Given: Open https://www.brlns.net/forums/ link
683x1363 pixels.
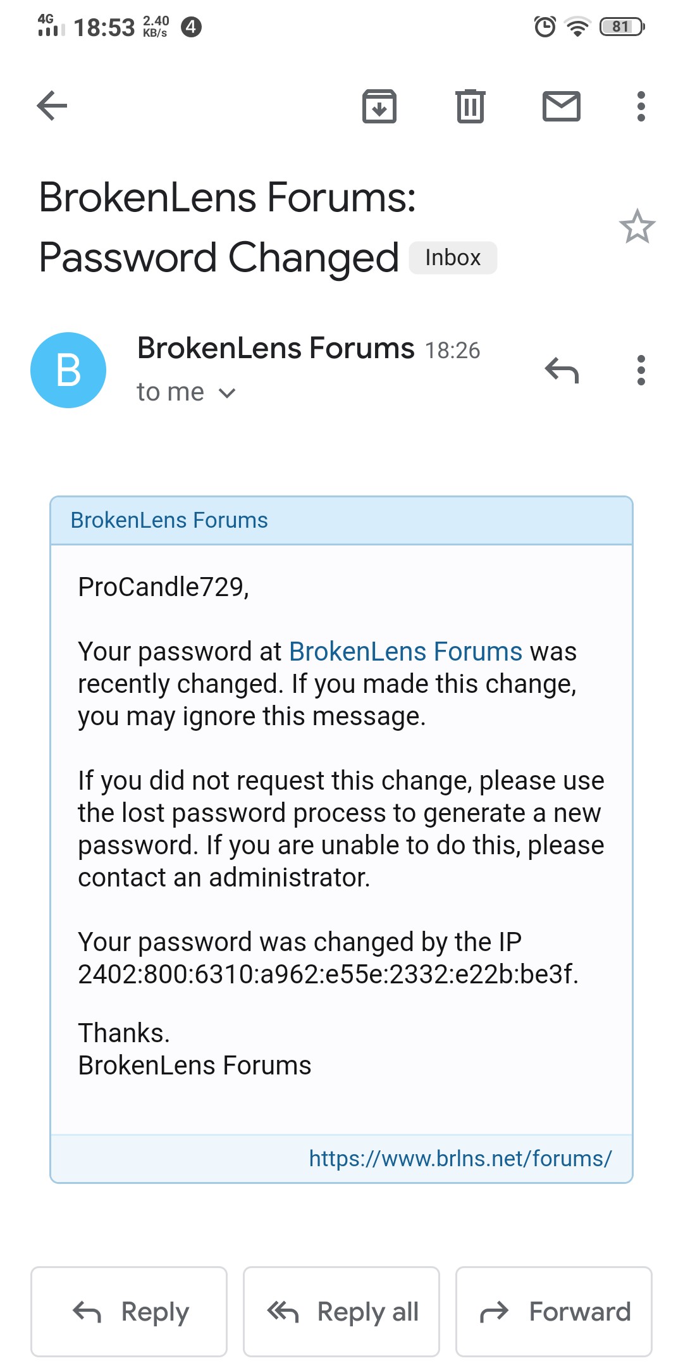Looking at the screenshot, I should (x=460, y=1159).
